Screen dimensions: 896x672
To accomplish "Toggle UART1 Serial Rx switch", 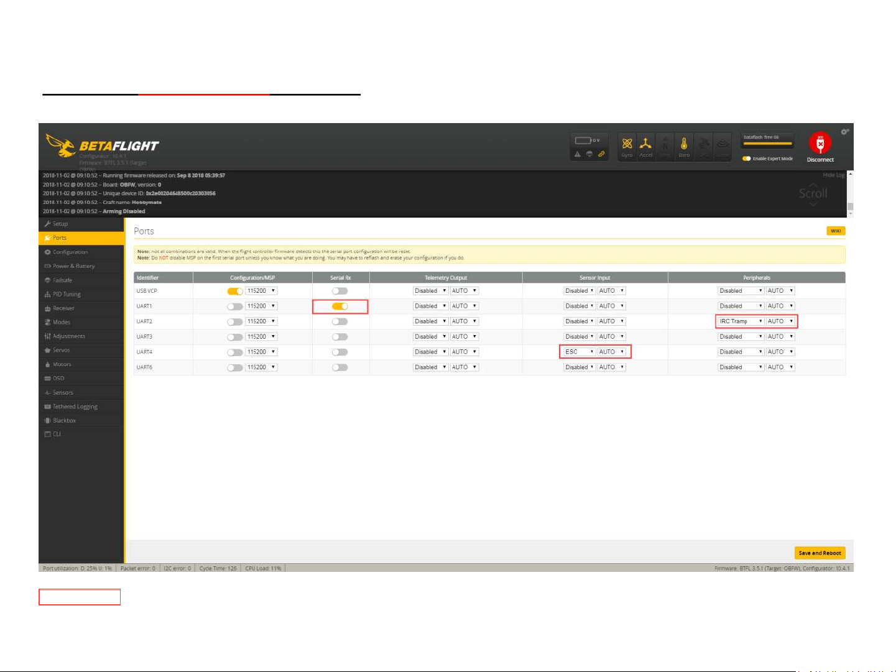I will point(340,306).
